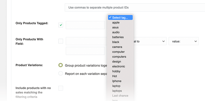Enable the Only Products With Field checkbox
The width and height of the screenshot is (205, 101).
point(61,41)
